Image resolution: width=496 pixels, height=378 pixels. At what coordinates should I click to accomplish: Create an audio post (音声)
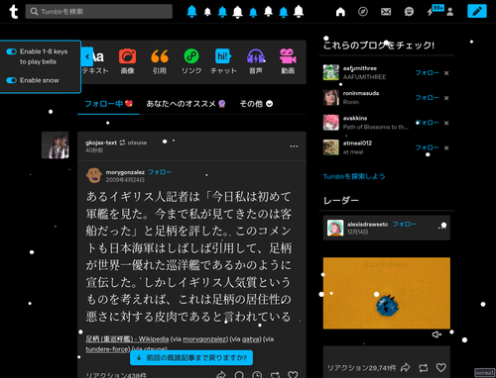pos(256,61)
